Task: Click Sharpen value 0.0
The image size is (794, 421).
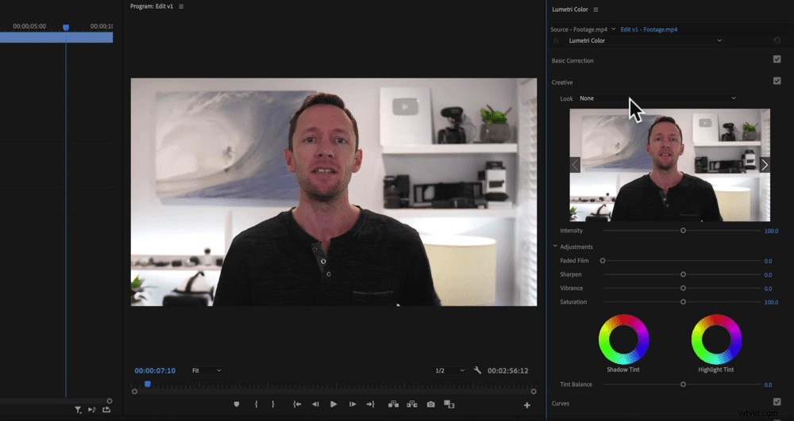Action: [x=768, y=275]
